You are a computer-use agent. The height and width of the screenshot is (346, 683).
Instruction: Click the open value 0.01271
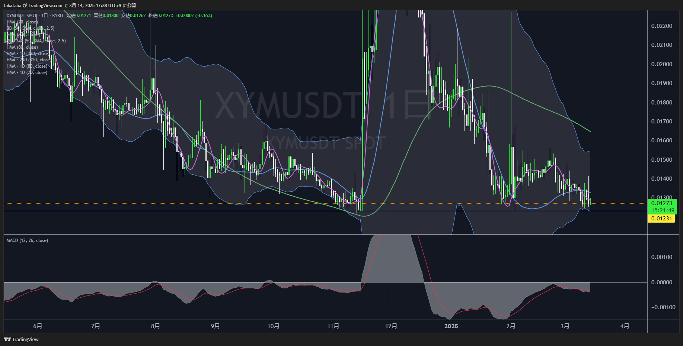coord(83,16)
